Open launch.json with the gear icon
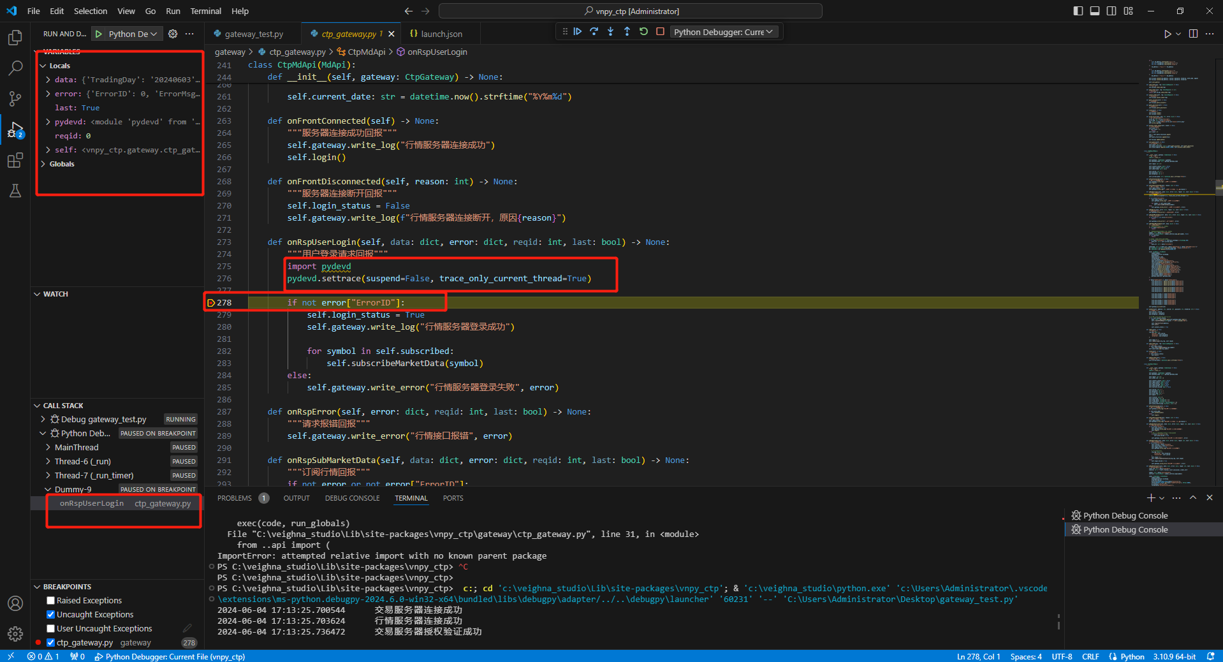This screenshot has width=1223, height=662. 173,34
